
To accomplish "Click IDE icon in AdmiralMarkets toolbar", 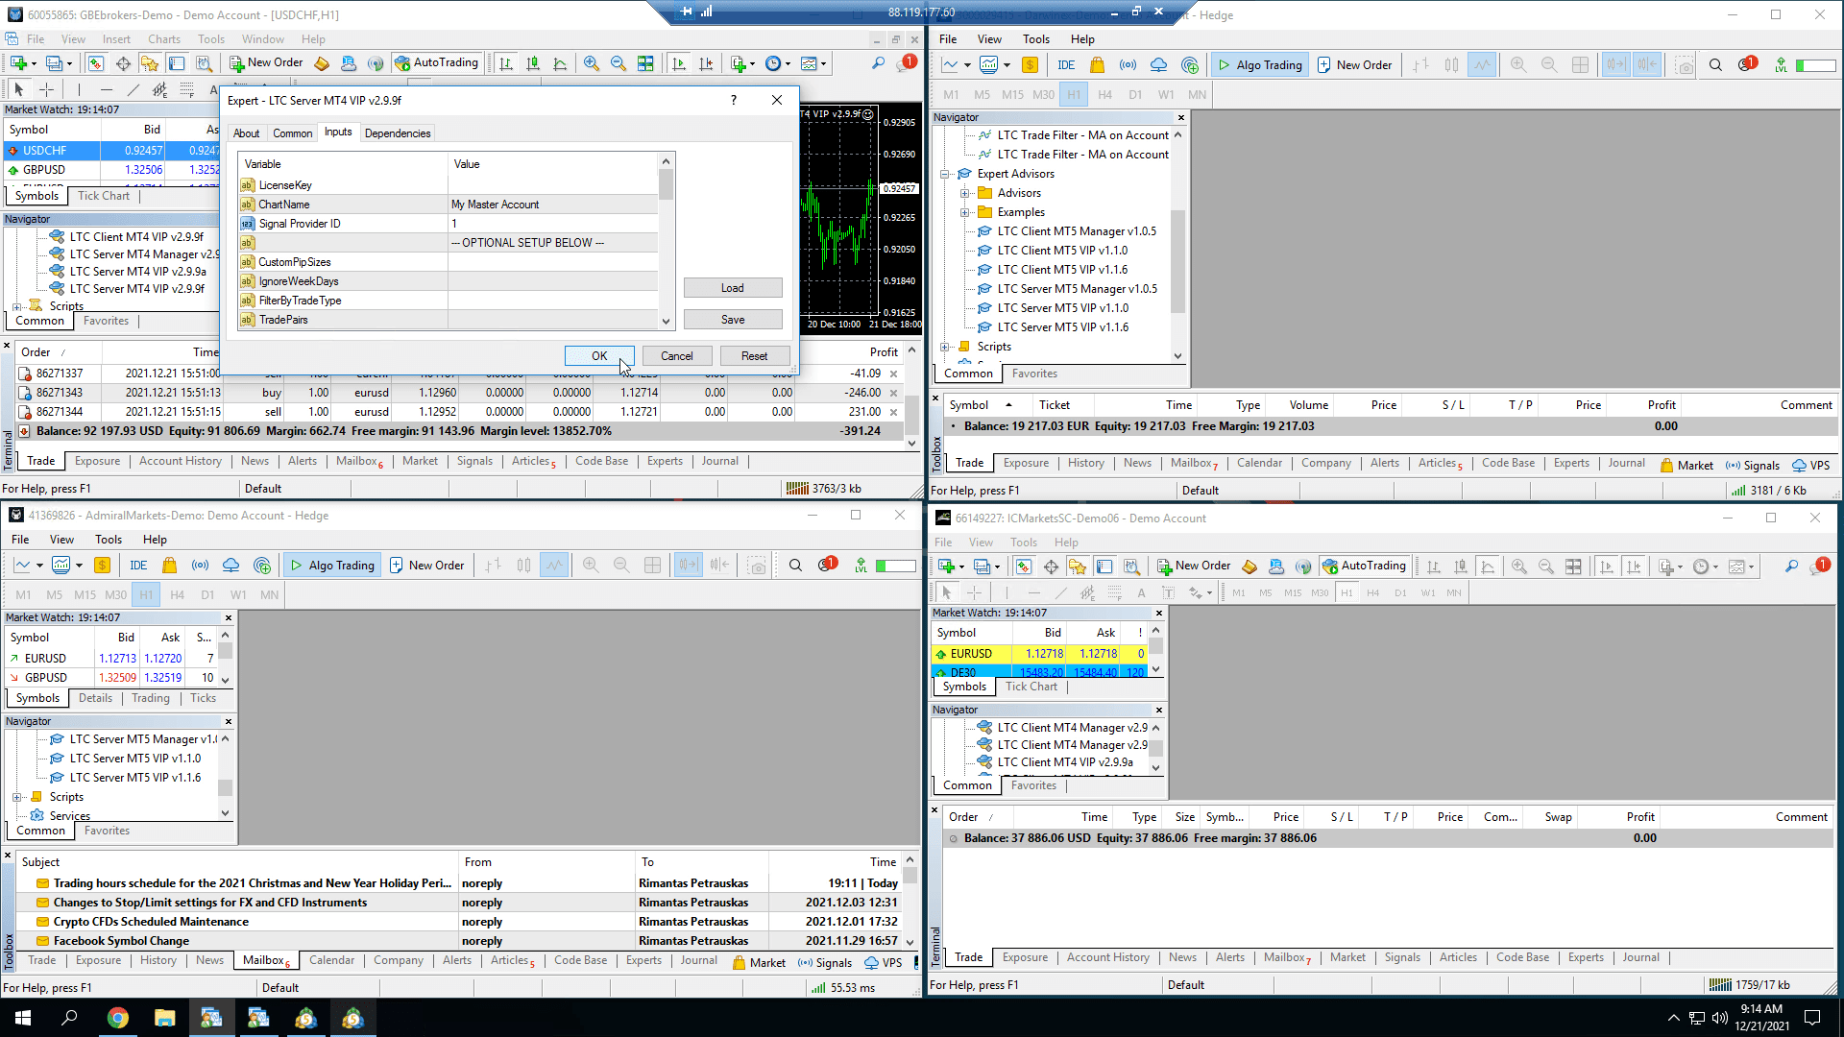I will coord(138,566).
